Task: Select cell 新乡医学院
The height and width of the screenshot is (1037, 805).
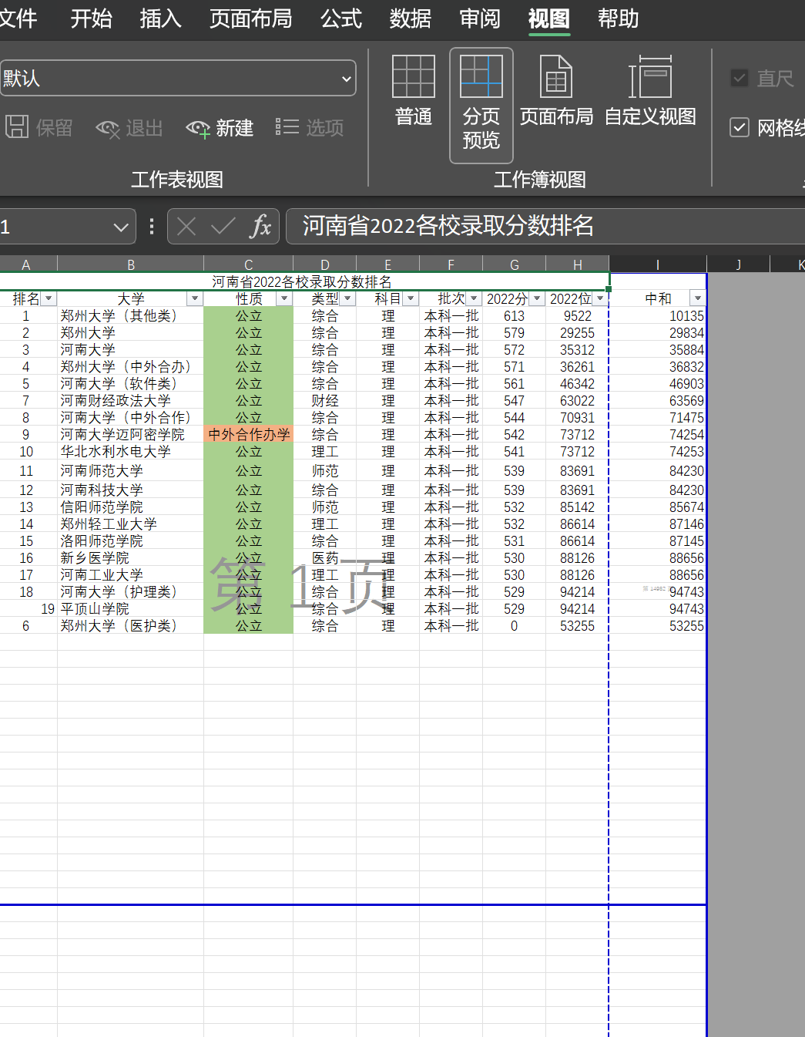Action: pyautogui.click(x=131, y=558)
